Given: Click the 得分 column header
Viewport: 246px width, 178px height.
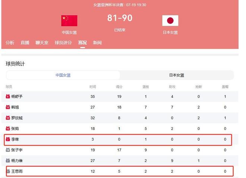Looking at the screenshot, I should pyautogui.click(x=119, y=87).
